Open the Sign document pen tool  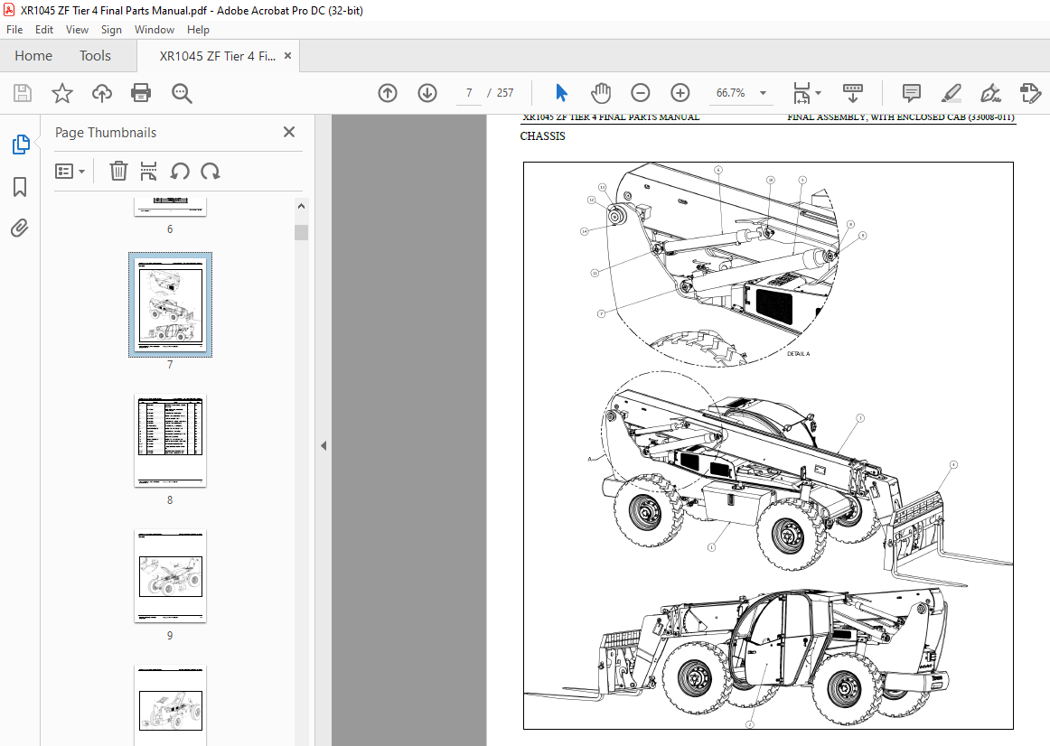(990, 93)
